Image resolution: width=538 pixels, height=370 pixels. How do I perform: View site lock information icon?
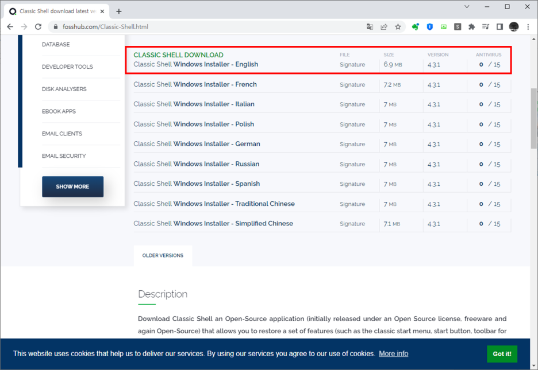tap(56, 27)
